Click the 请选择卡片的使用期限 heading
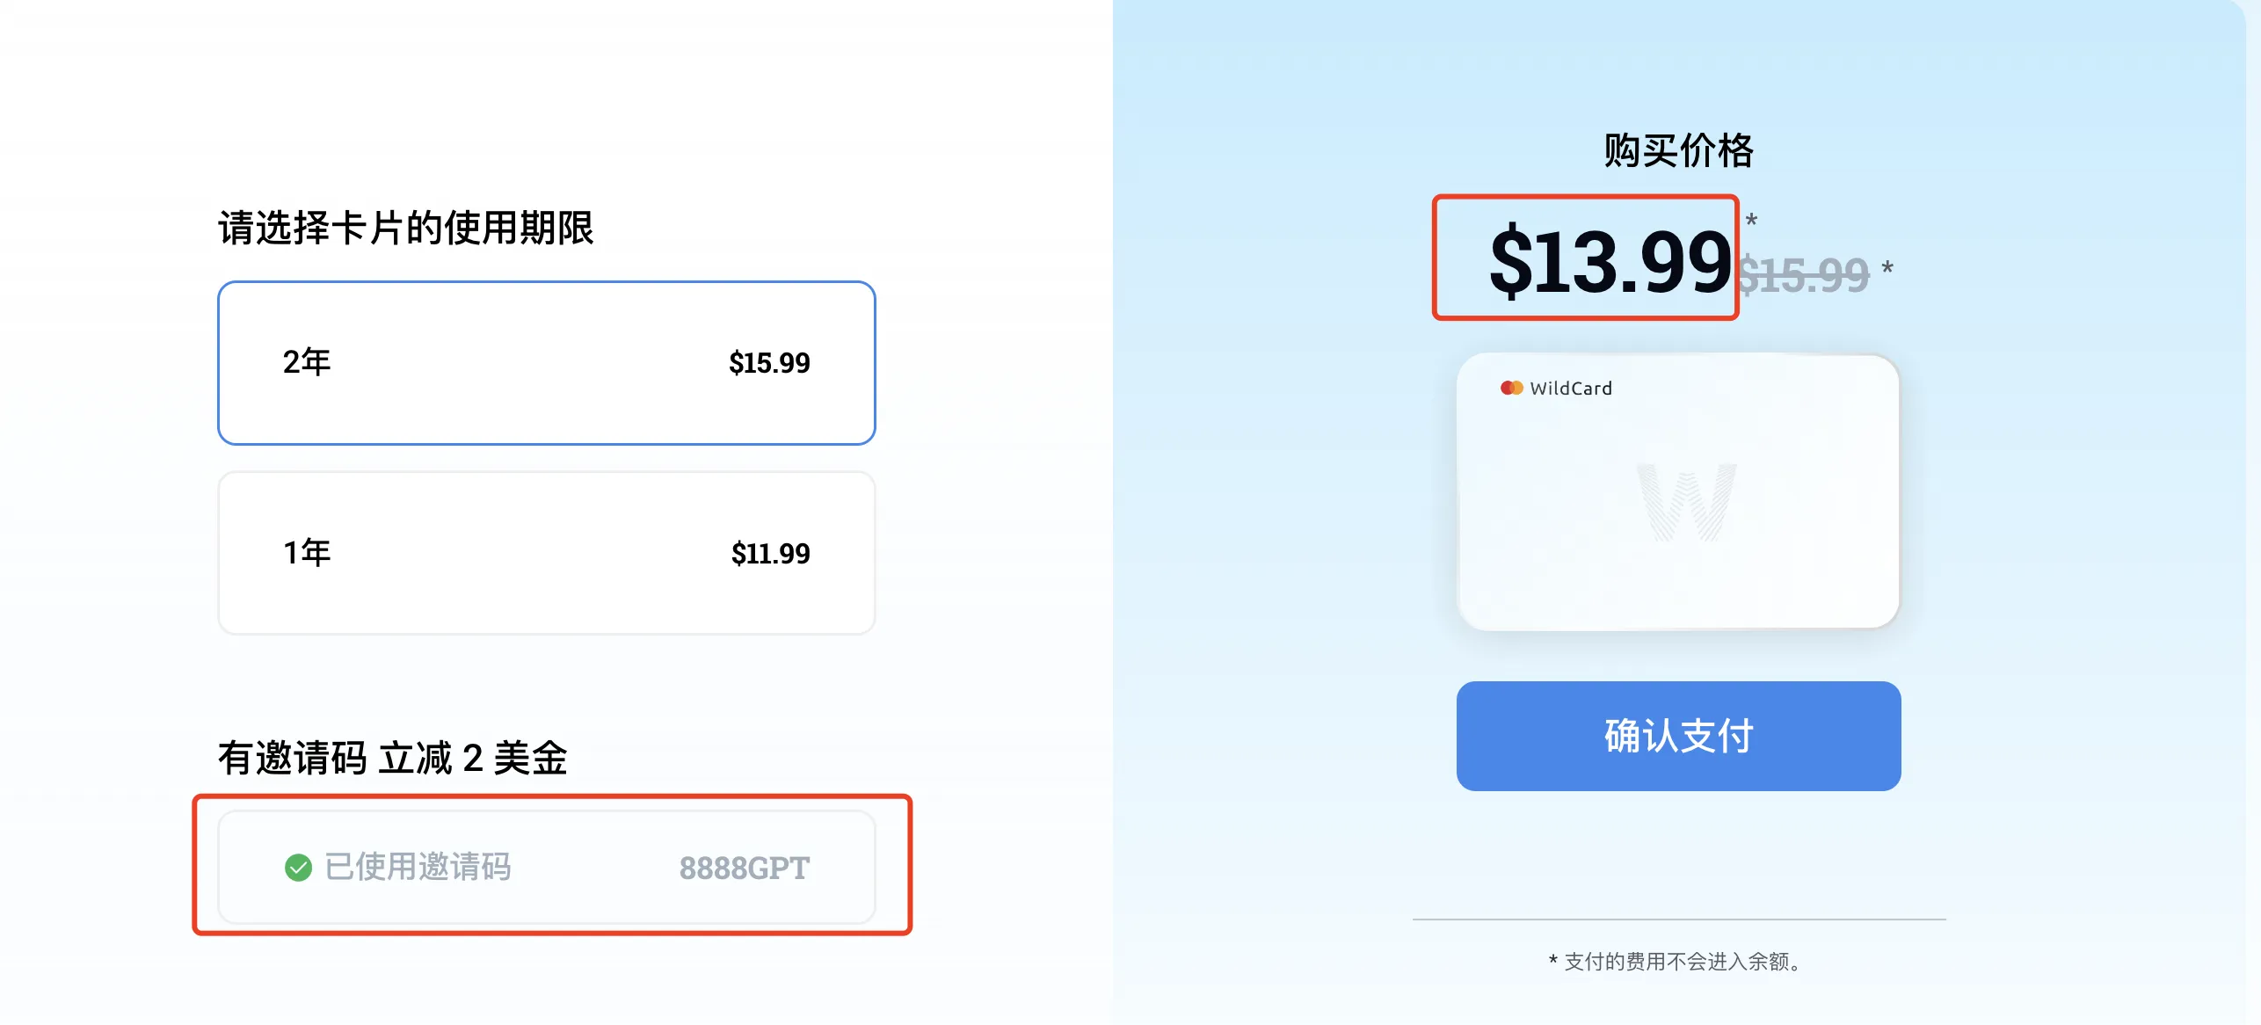The image size is (2261, 1025). [406, 228]
